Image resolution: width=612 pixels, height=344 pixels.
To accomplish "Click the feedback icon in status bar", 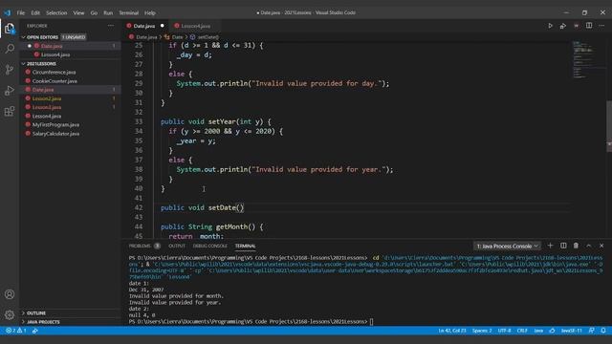I will [x=591, y=331].
